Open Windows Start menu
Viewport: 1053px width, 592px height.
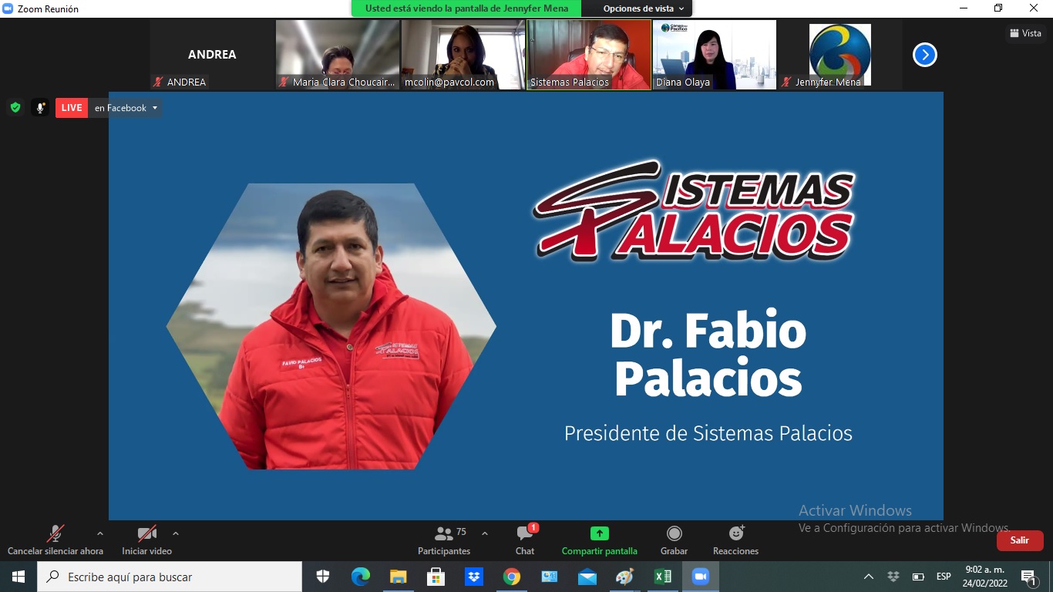pyautogui.click(x=19, y=577)
